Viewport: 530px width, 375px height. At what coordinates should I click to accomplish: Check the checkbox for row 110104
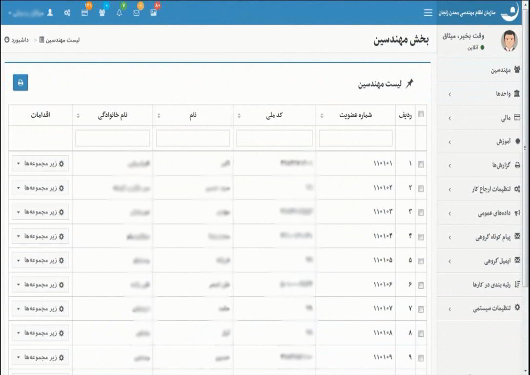click(x=421, y=237)
